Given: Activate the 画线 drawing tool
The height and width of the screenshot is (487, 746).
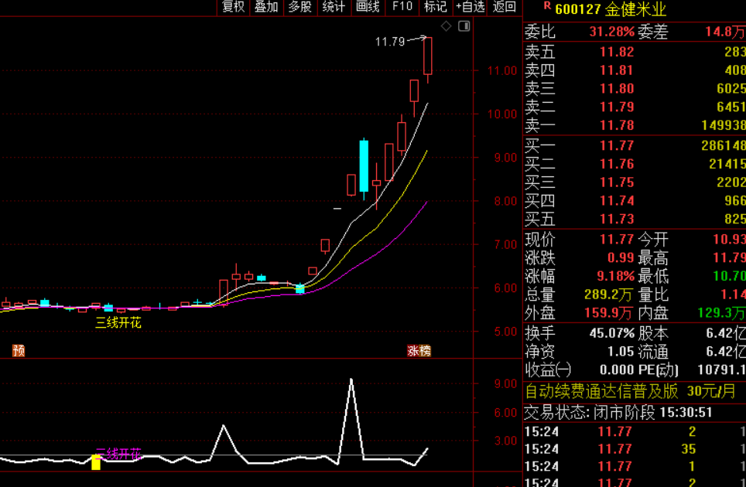Looking at the screenshot, I should coord(368,7).
